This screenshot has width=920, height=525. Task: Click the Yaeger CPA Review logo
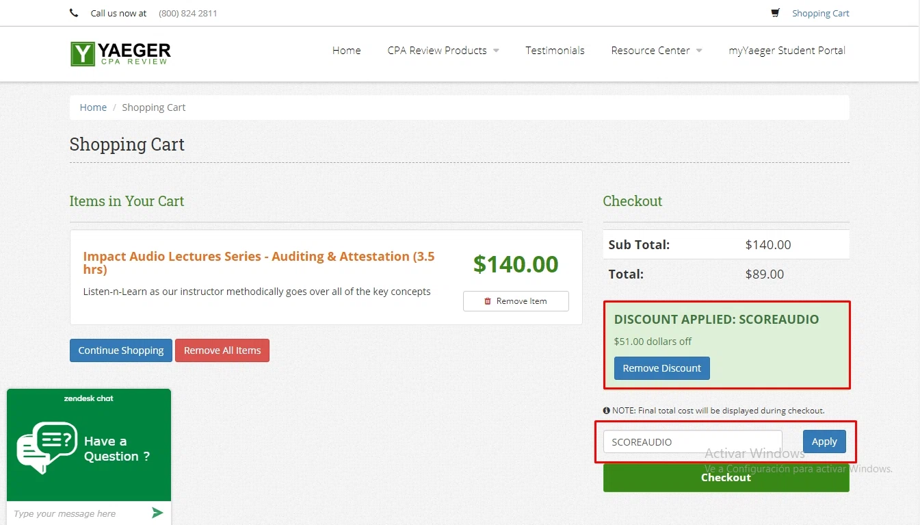pos(120,53)
